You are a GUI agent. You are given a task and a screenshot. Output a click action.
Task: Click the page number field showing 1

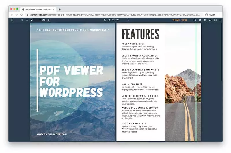[38, 20]
